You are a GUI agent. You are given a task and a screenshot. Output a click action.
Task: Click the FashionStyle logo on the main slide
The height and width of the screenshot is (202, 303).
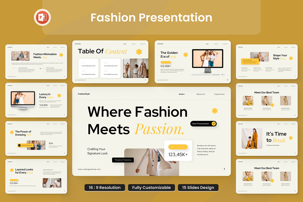coord(84,94)
